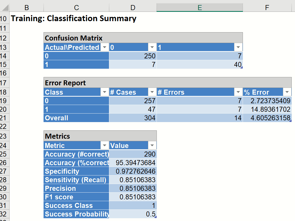
Task: Select column E header
Action: pos(200,8)
